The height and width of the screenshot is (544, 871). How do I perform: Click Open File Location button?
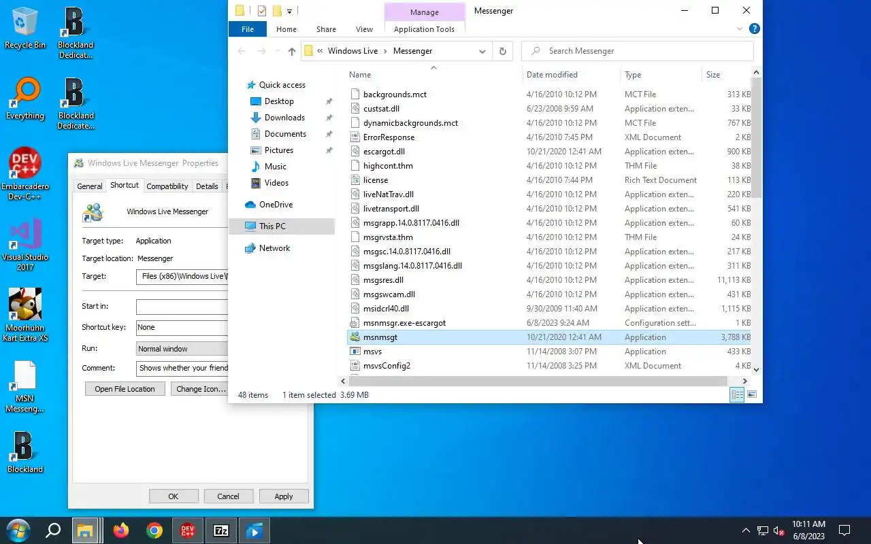tap(125, 389)
